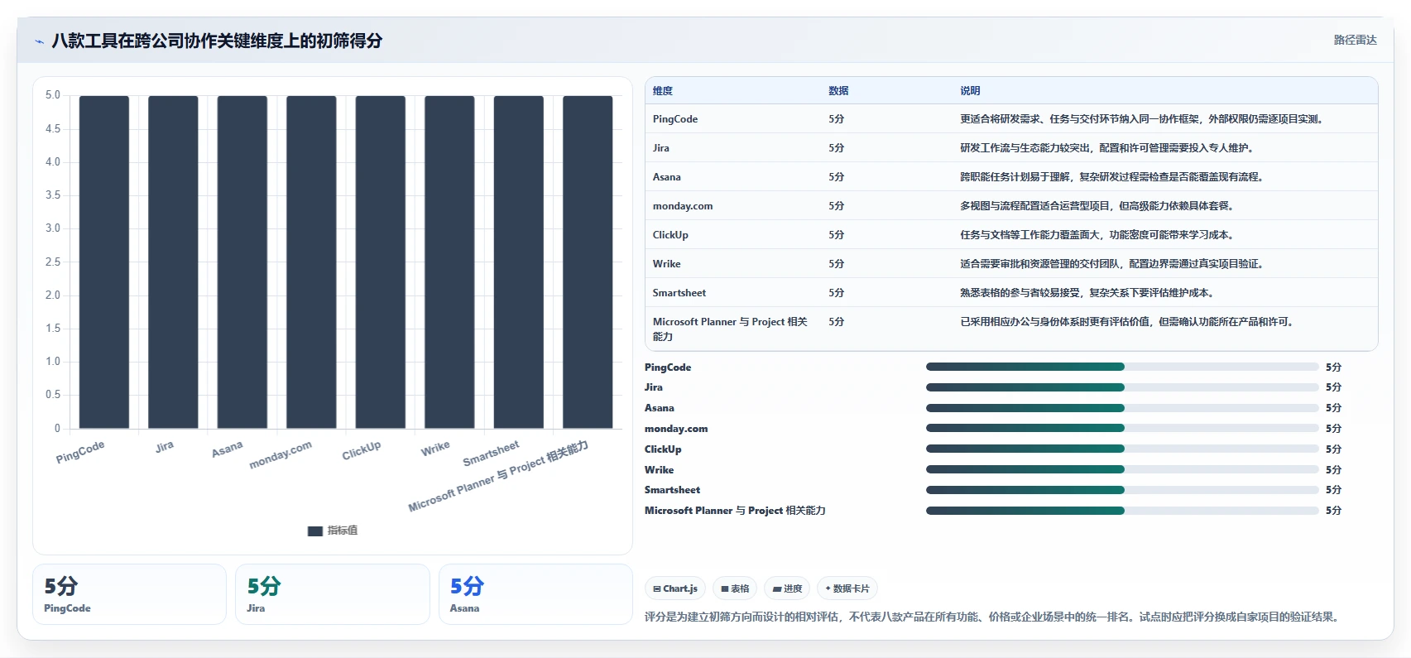Click the PingCode progress bar
Viewport: 1411px width, 658px height.
point(1122,367)
